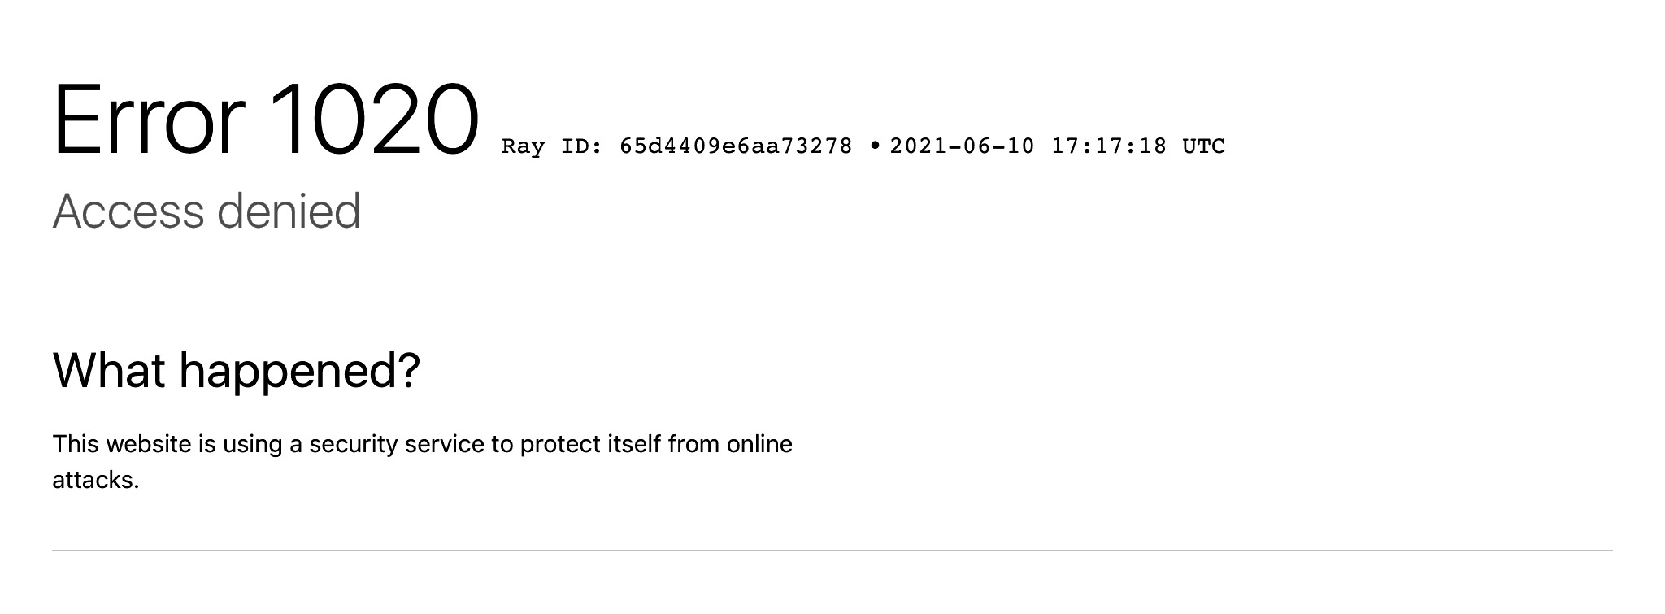Screen dimensions: 1665x614
Task: Click the word "happened?" in the section heading
Action: 299,372
